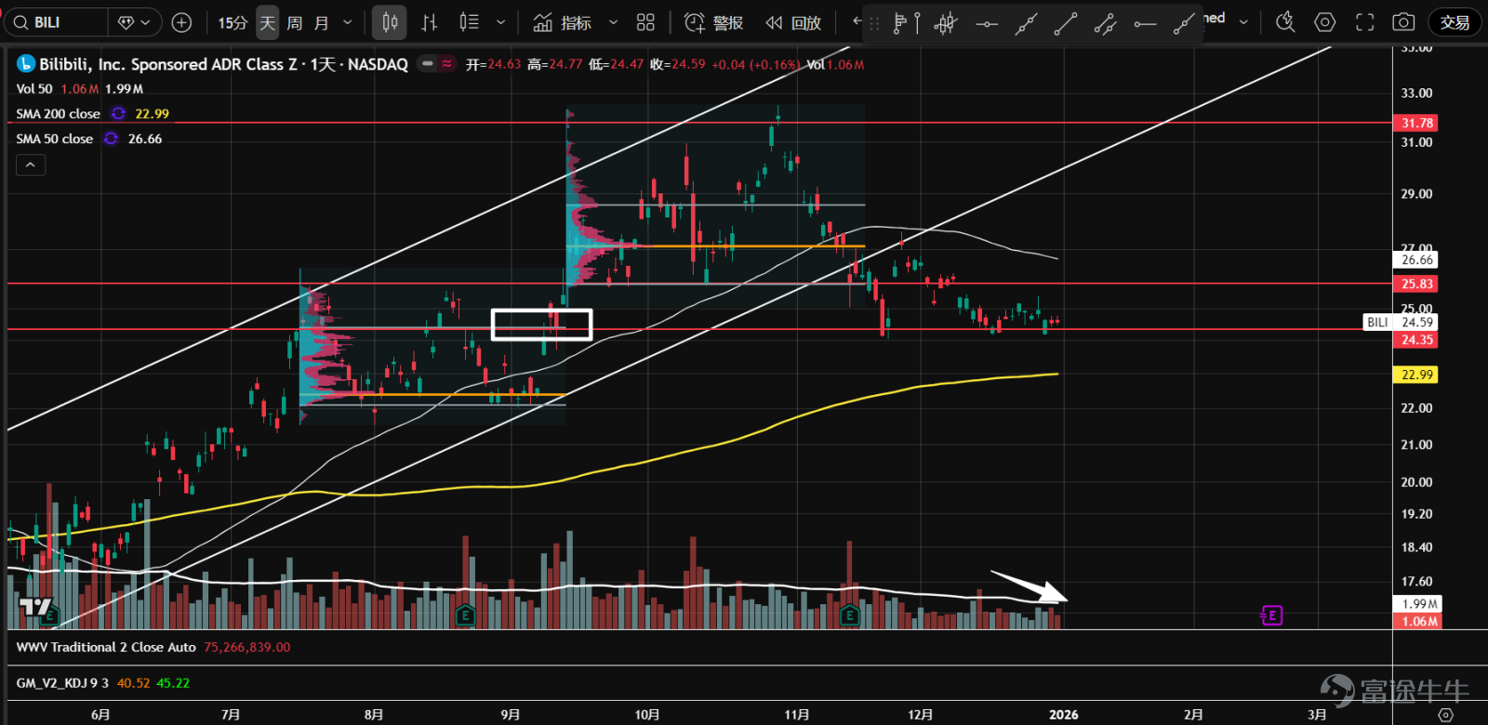Click the SMA 200 close refresh icon
This screenshot has width=1488, height=725.
[x=118, y=113]
